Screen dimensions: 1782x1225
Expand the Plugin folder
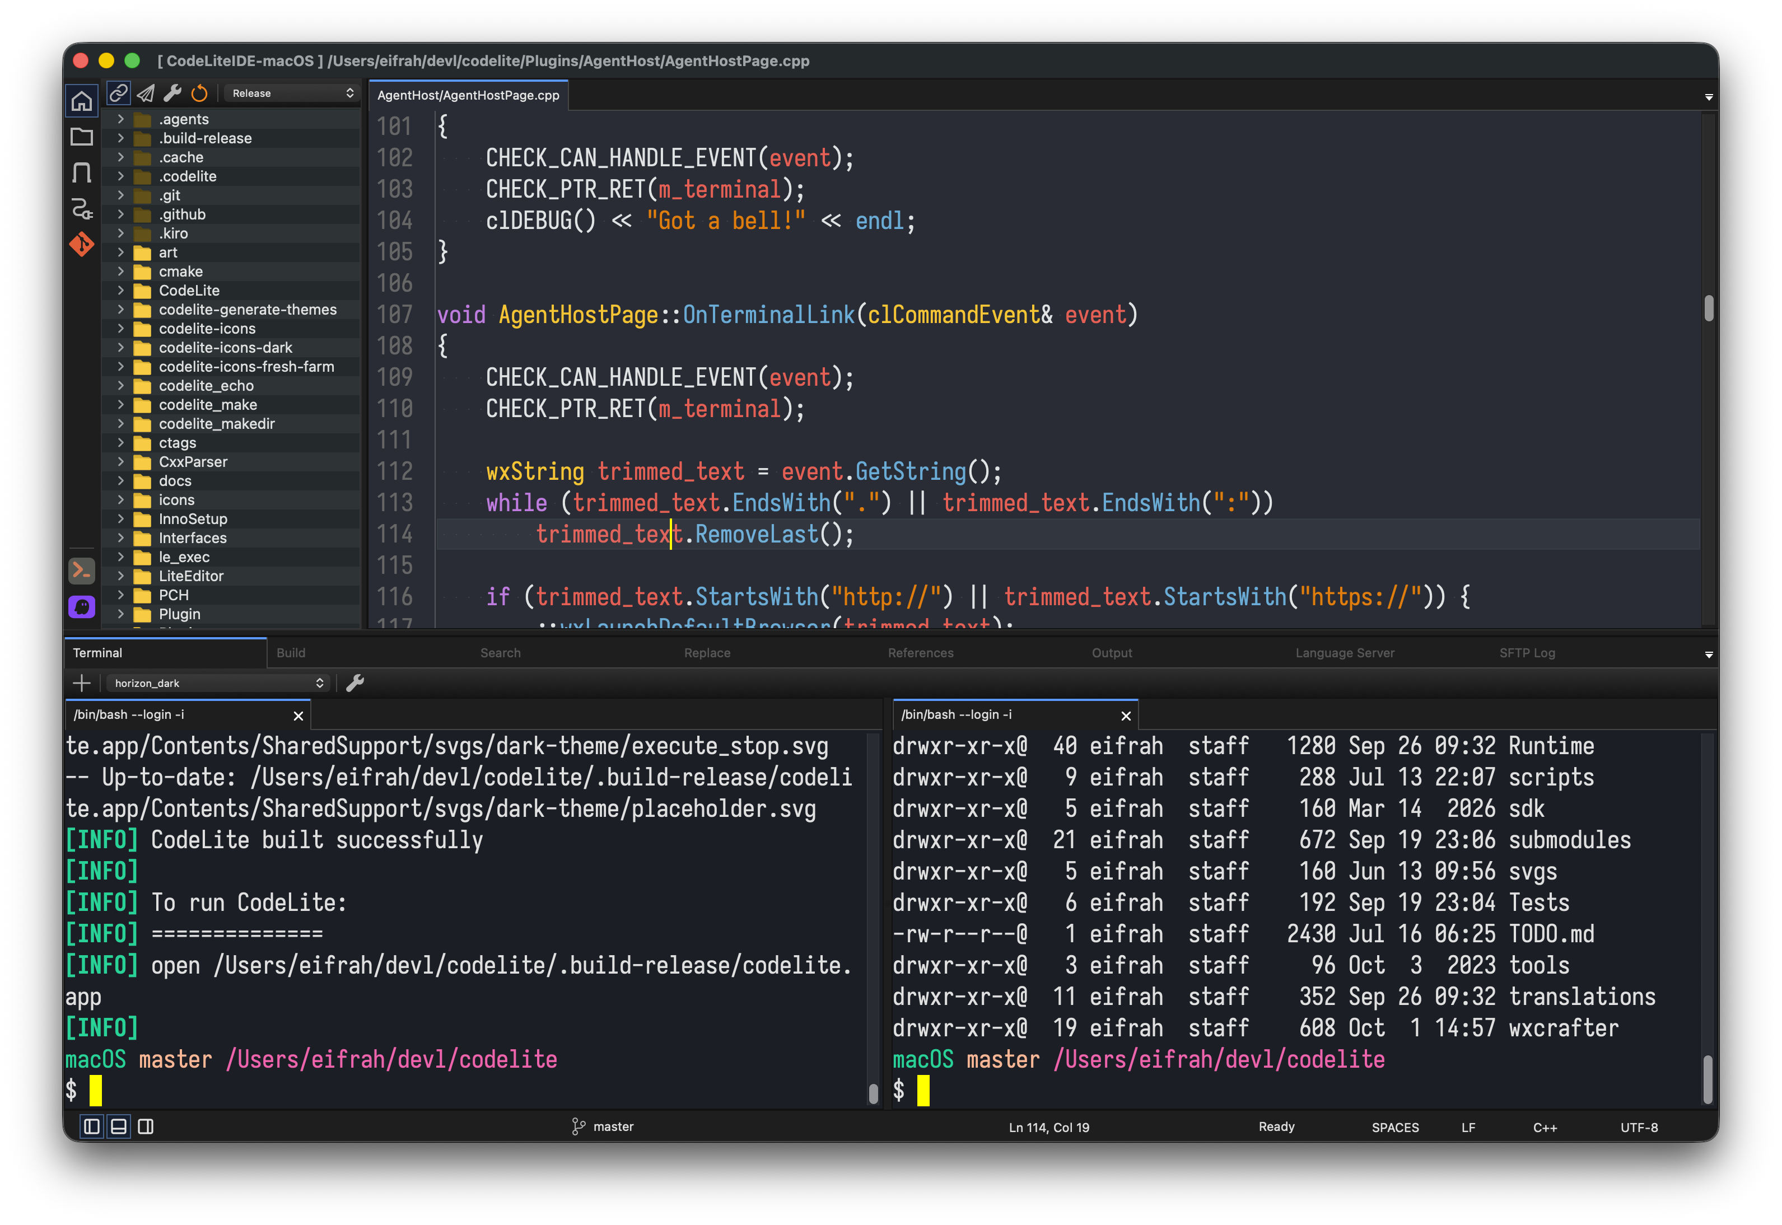pos(120,613)
